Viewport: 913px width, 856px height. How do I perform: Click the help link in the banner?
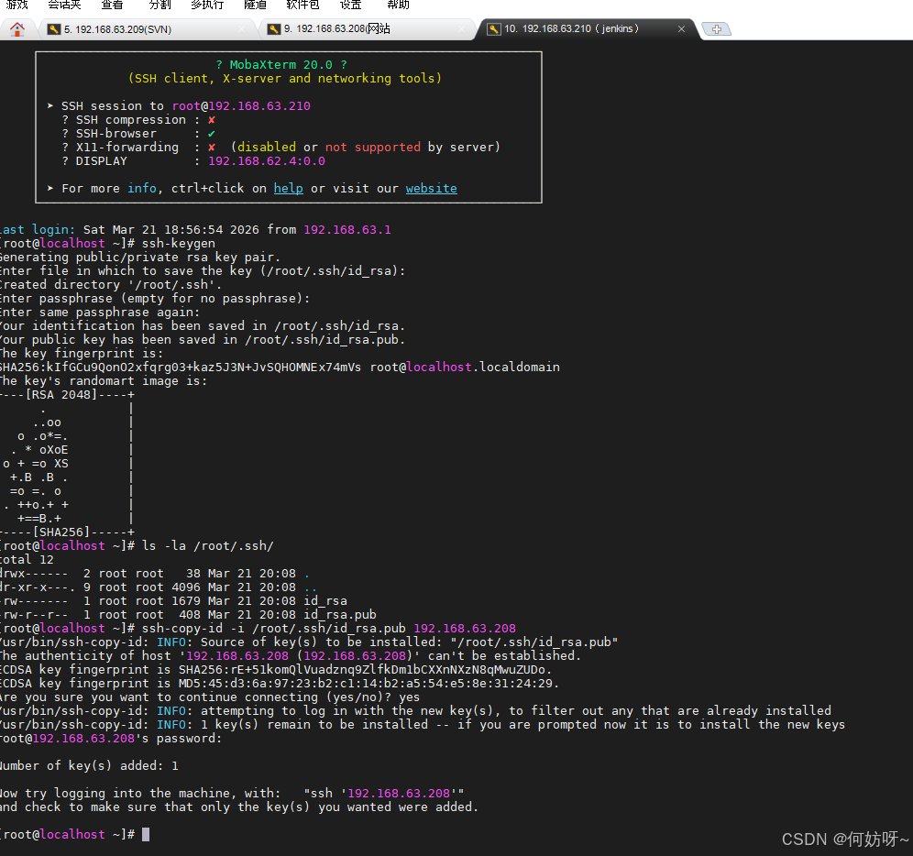[x=288, y=188]
